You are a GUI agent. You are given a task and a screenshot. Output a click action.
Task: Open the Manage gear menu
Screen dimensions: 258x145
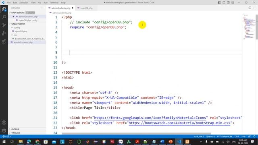point(4,130)
